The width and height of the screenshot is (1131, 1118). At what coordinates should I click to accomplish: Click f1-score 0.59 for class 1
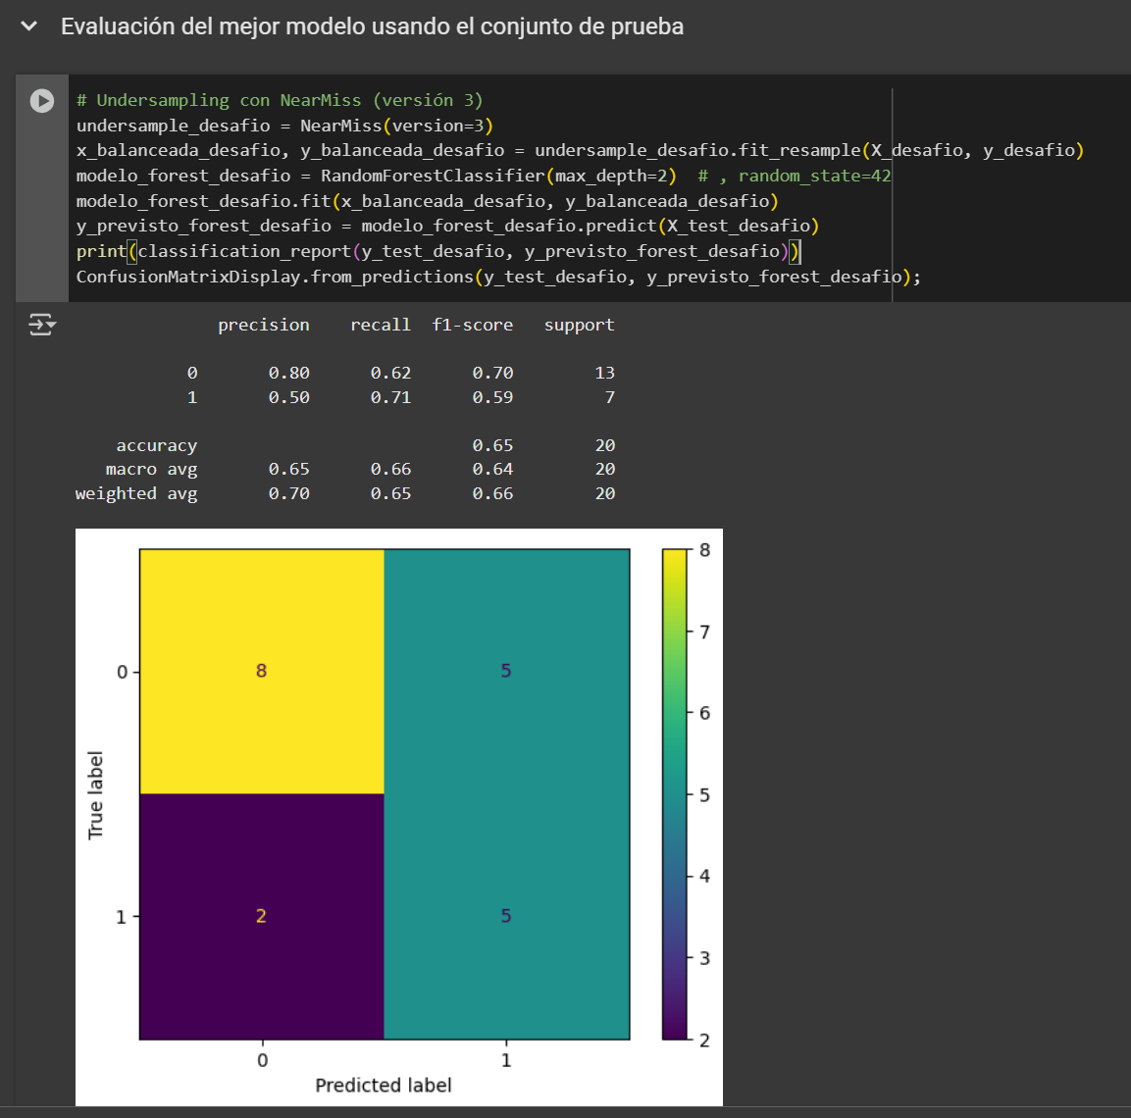coord(492,397)
